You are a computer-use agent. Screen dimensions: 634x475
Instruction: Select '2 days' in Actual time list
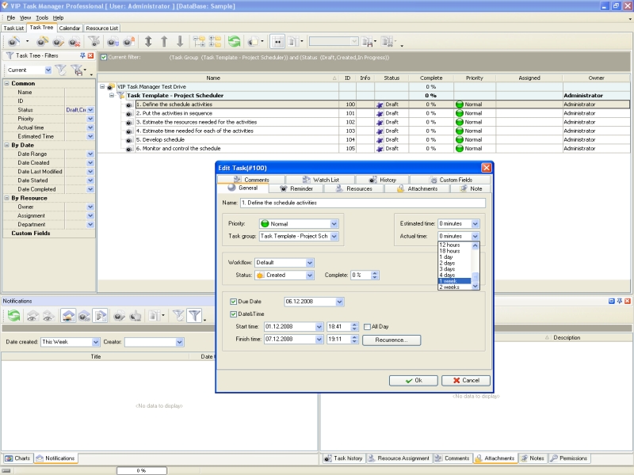coord(455,263)
